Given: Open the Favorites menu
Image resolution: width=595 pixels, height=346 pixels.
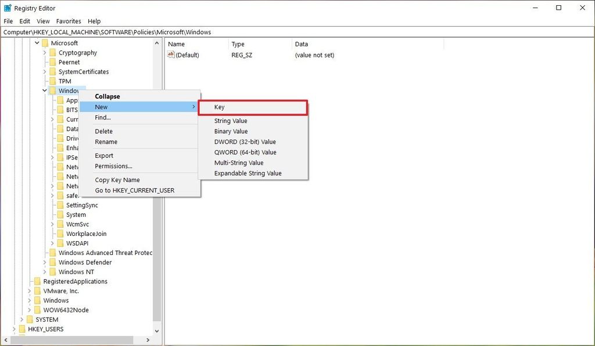Looking at the screenshot, I should 69,21.
